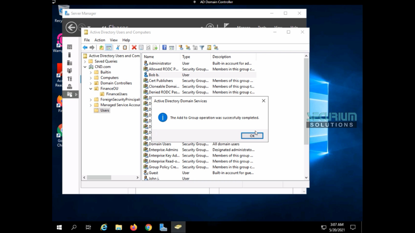Toggle the Show/Hide Action Pane icon
The height and width of the screenshot is (233, 415).
(171, 48)
